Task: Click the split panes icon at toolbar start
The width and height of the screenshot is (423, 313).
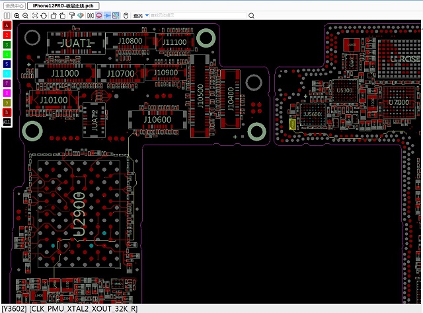Action: click(x=6, y=15)
